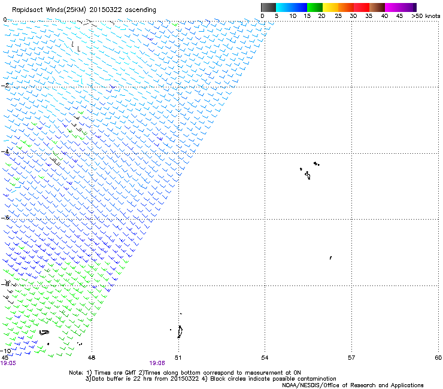Viewport: 443px width, 389px height.
Task: Click the legend scale label '30'
Action: [x=353, y=16]
